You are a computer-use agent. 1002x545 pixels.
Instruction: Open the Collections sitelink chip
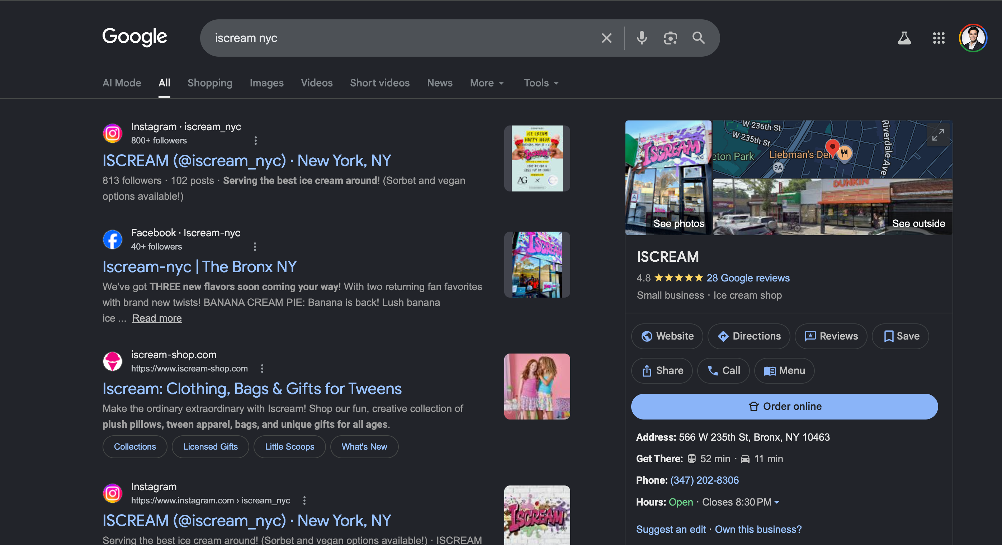point(135,447)
